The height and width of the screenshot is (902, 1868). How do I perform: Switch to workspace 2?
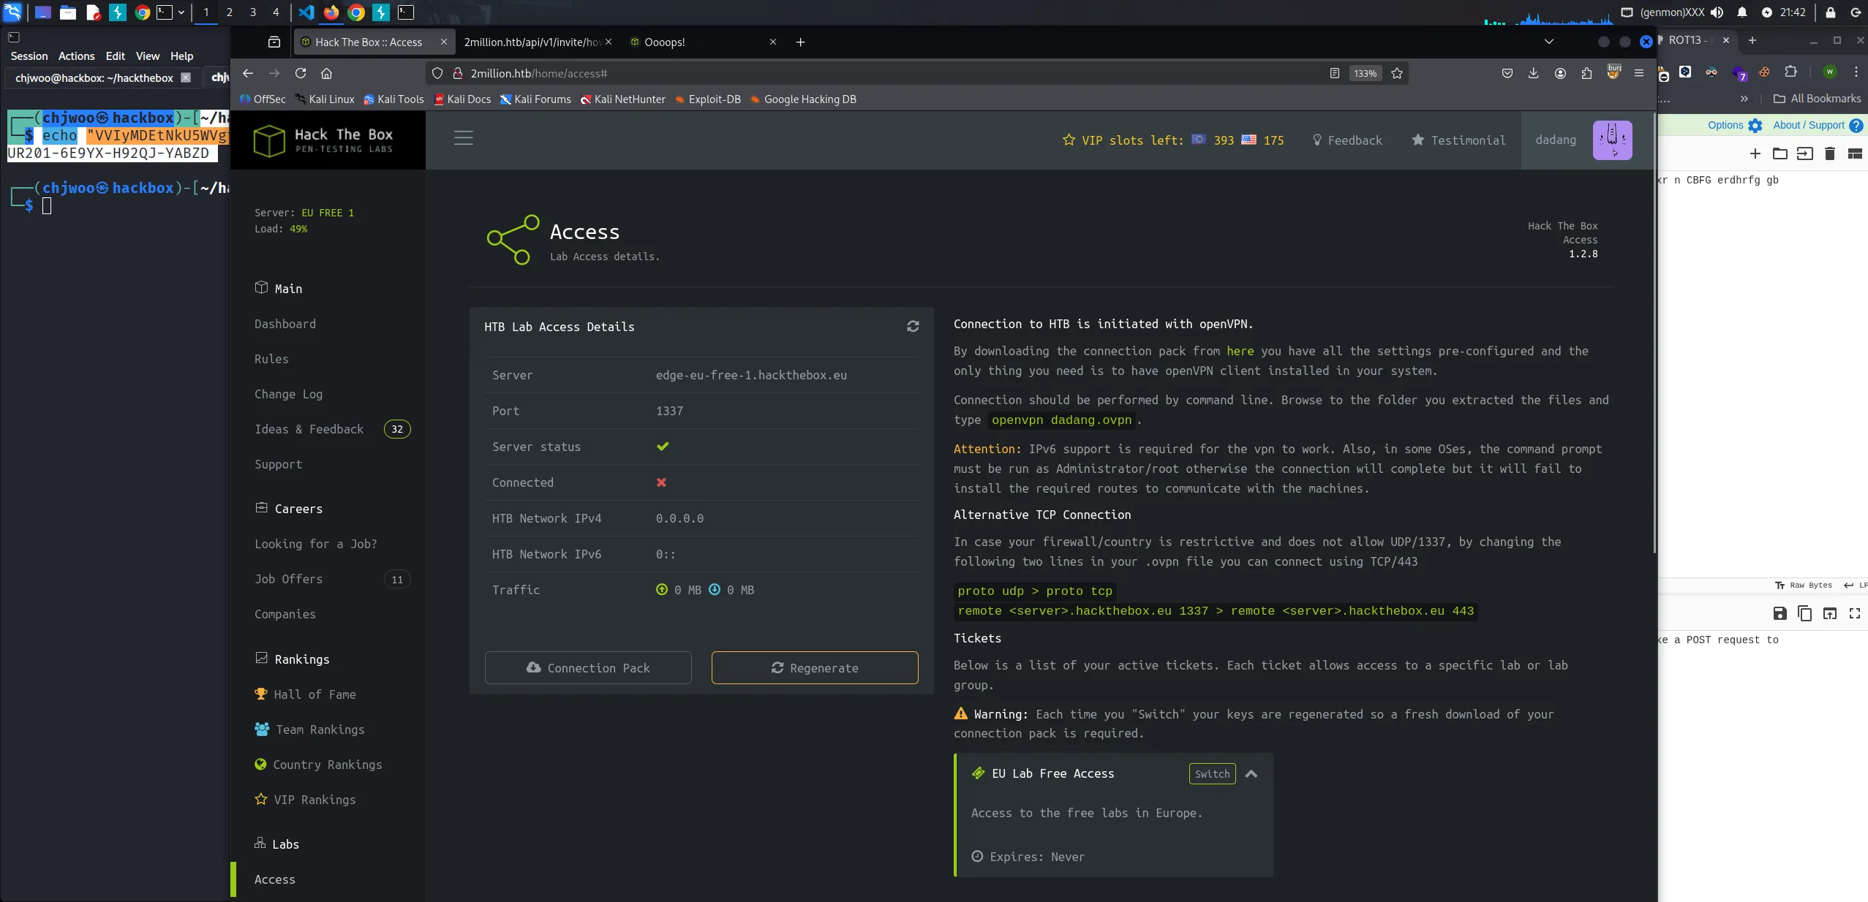click(229, 12)
